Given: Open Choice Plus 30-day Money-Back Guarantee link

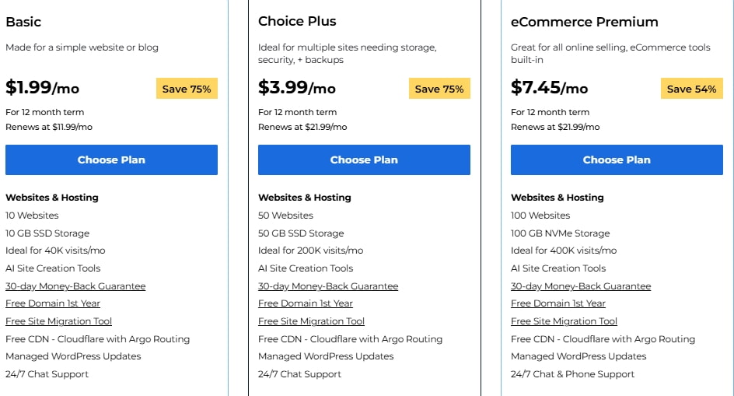Looking at the screenshot, I should pos(328,286).
